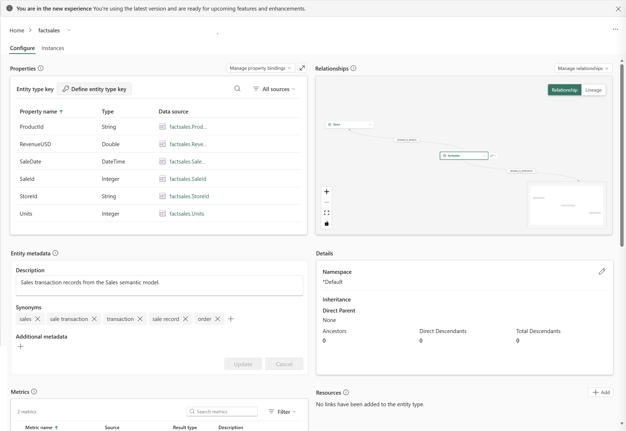The image size is (626, 431).
Task: Open the more options ellipsis menu
Action: pos(615,29)
